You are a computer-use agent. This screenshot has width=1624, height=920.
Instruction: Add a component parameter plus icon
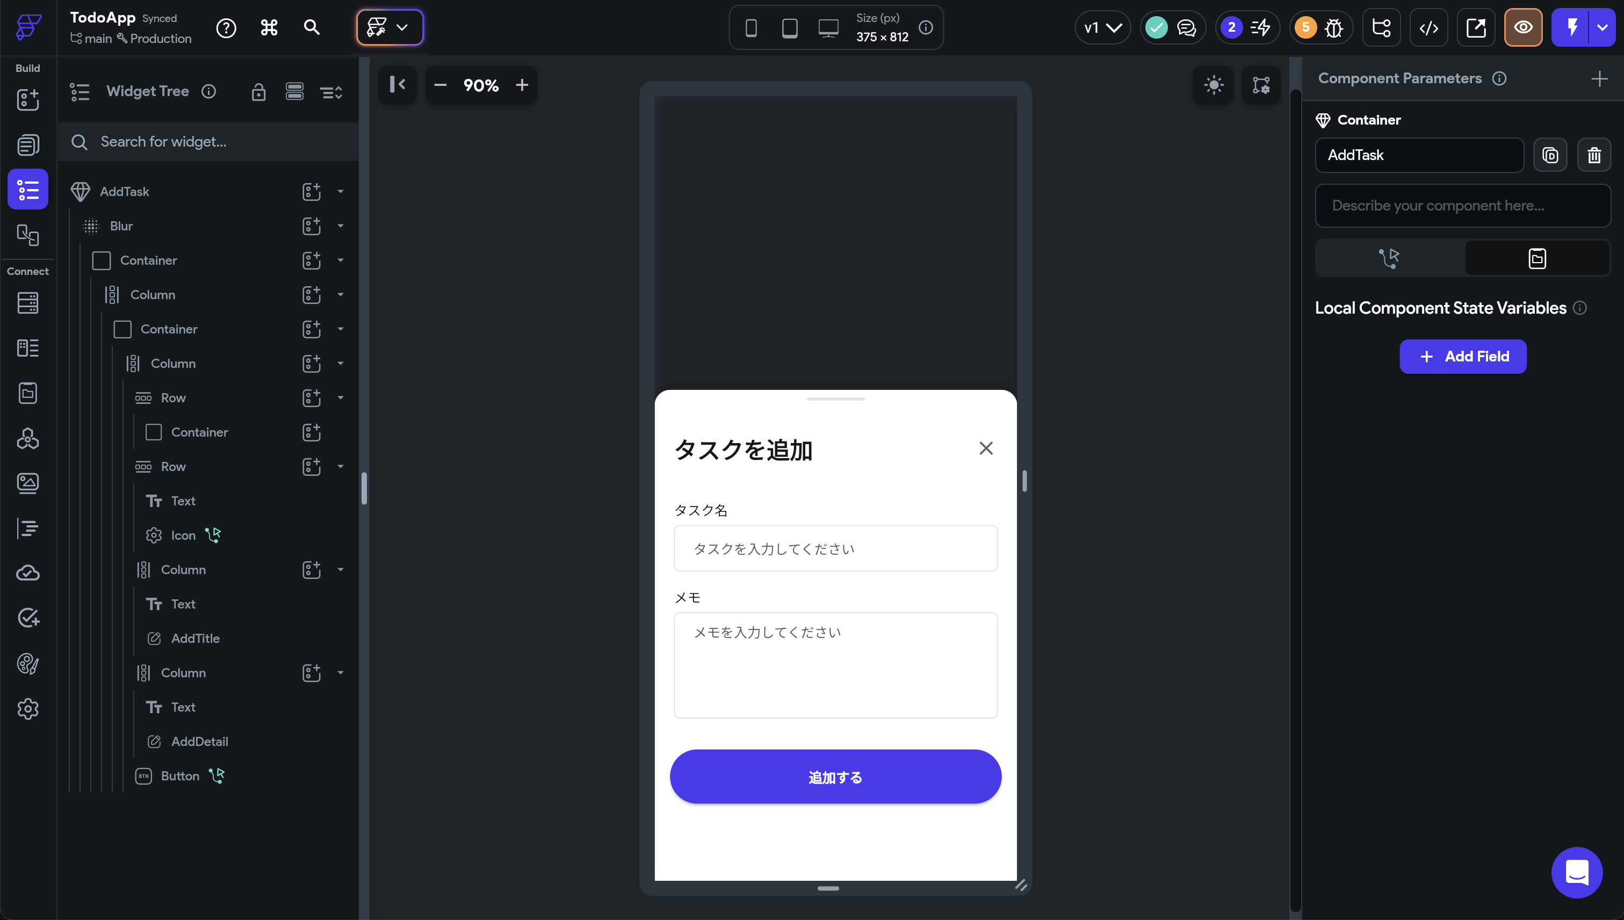[1599, 78]
